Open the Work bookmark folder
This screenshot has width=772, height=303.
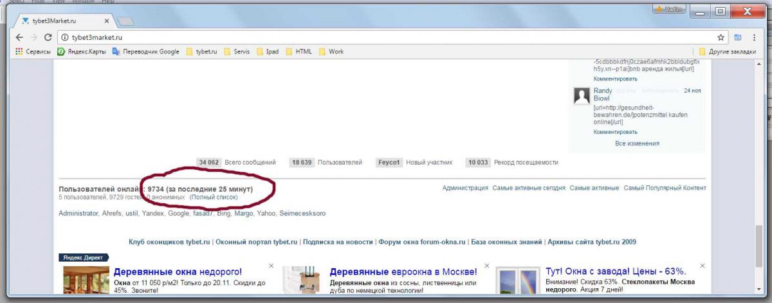click(331, 51)
